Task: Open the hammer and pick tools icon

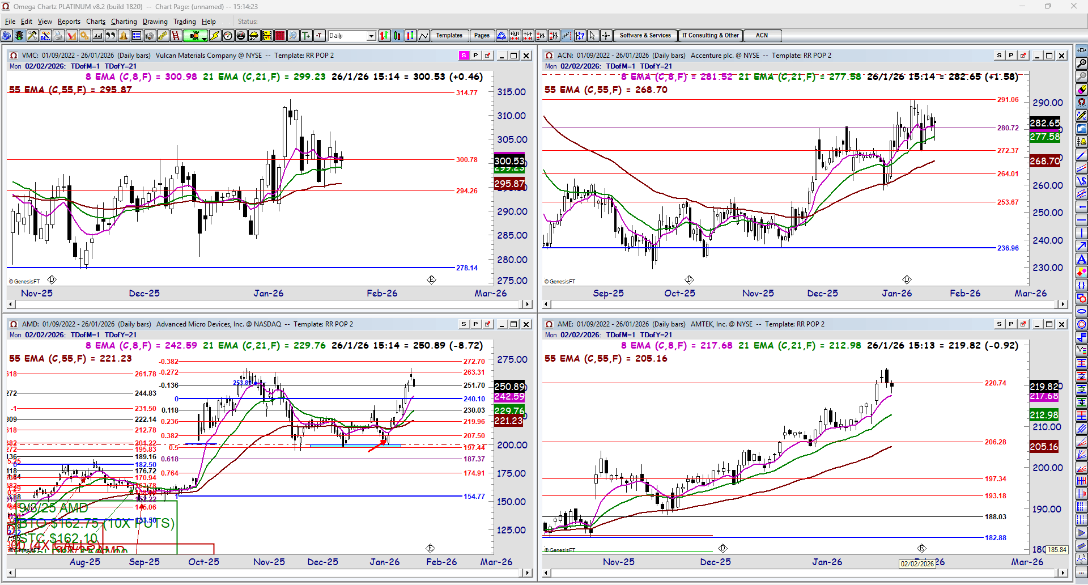Action: 32,36
